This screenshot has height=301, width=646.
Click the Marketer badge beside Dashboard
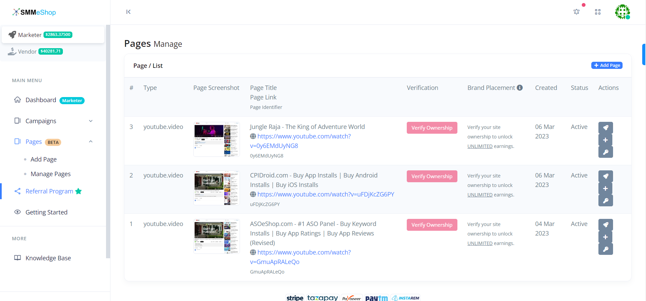tap(72, 100)
